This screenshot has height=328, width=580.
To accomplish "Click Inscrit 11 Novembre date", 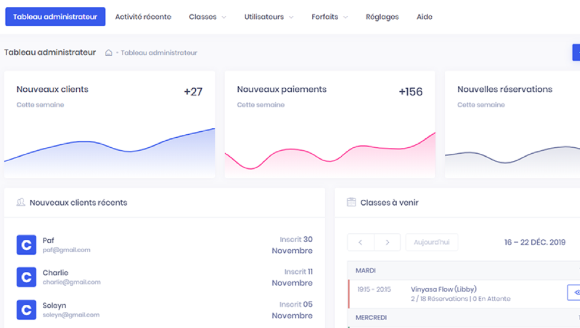I will pyautogui.click(x=292, y=277).
